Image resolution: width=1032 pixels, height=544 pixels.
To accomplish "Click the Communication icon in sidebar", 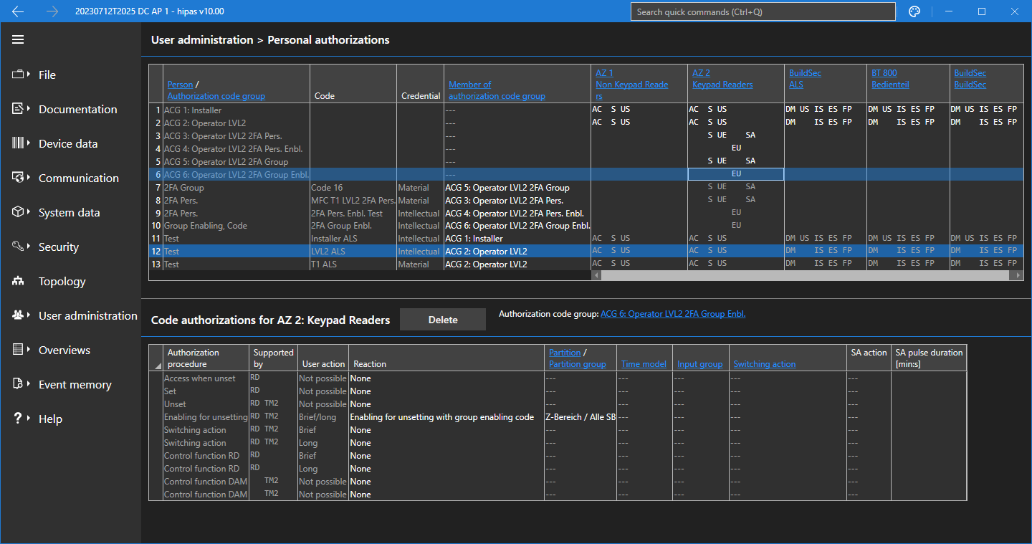I will pyautogui.click(x=19, y=178).
